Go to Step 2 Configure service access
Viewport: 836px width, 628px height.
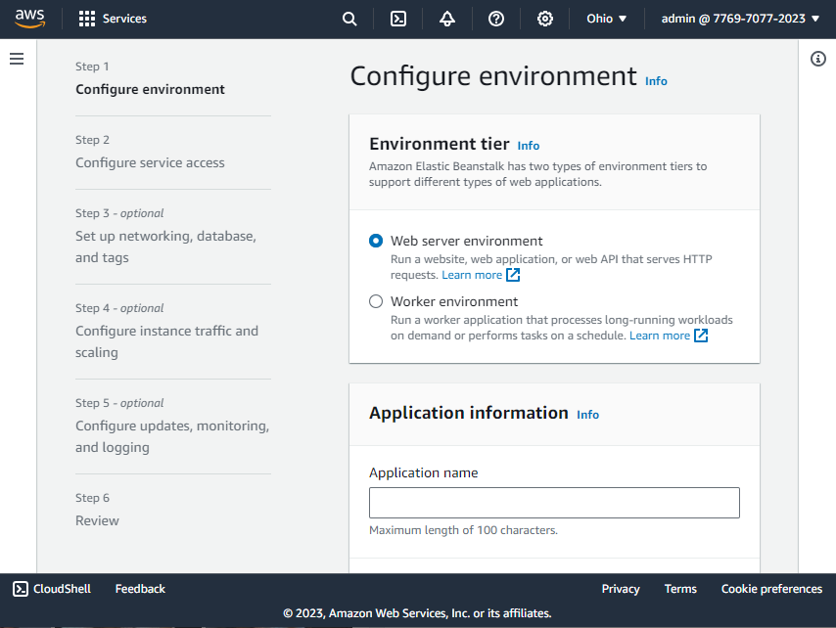pyautogui.click(x=150, y=162)
